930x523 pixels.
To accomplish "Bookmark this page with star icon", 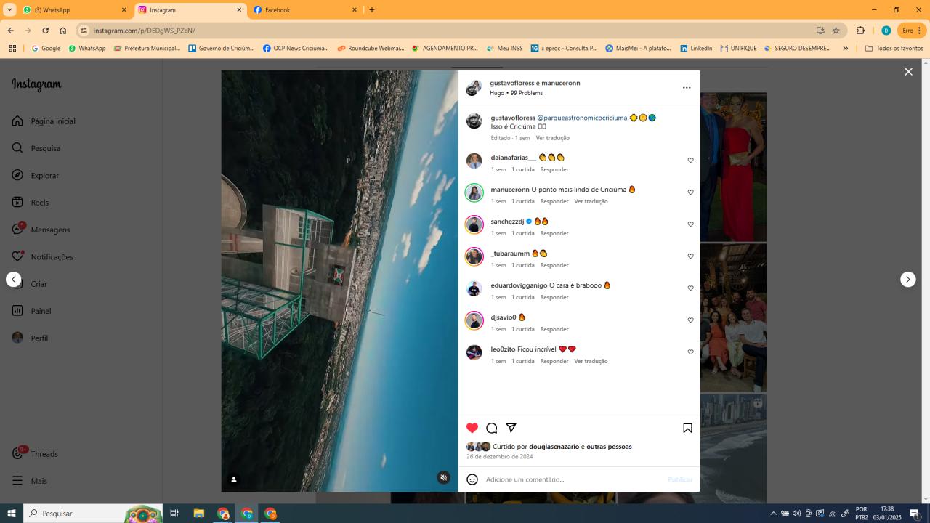I will click(836, 31).
